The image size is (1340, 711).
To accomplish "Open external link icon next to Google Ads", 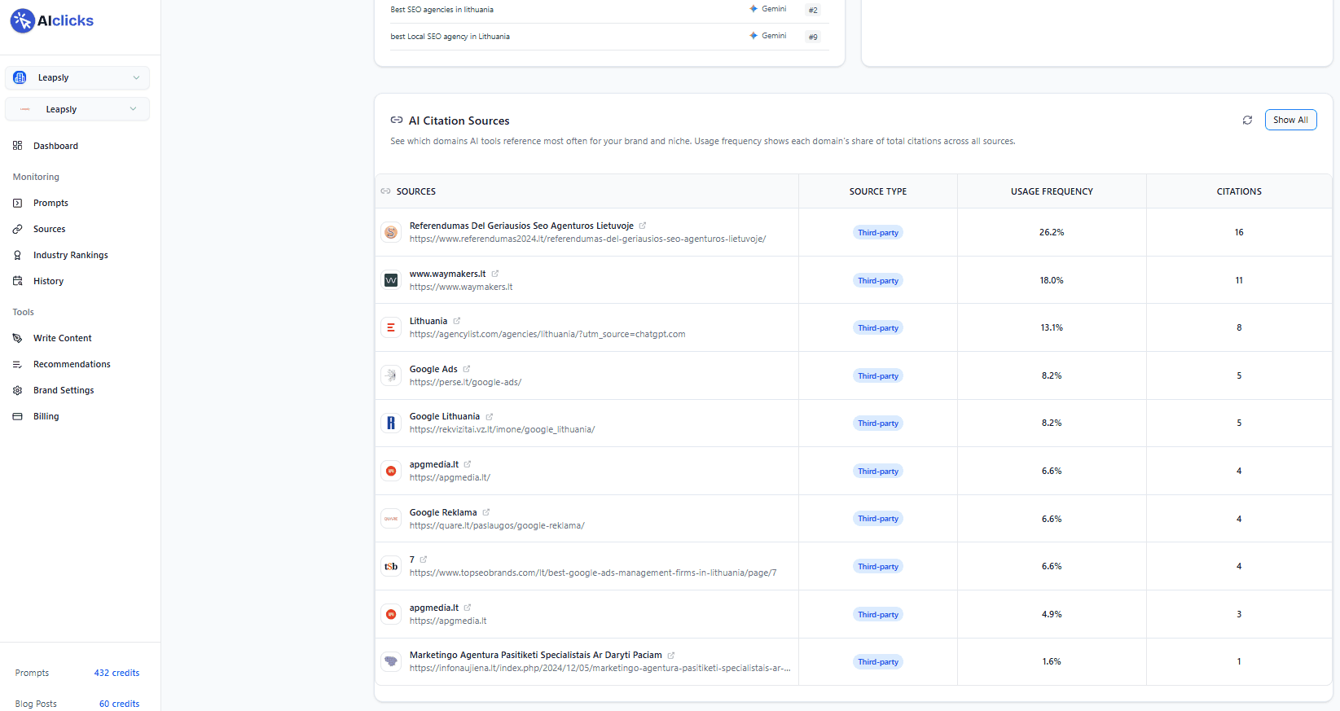I will tap(467, 369).
